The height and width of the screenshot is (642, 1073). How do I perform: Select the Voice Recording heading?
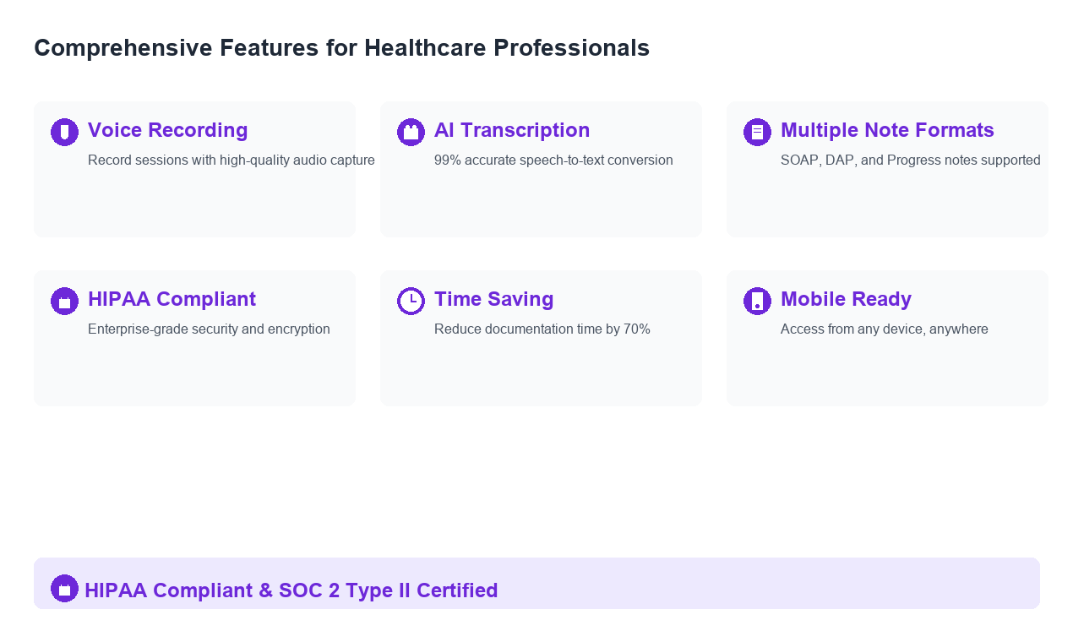pos(167,130)
